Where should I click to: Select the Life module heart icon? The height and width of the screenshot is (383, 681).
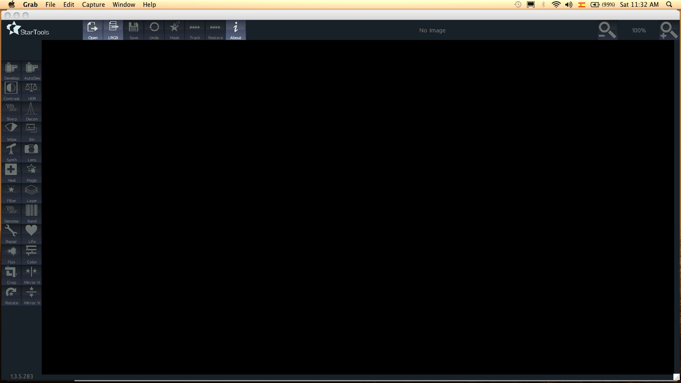[x=32, y=234]
